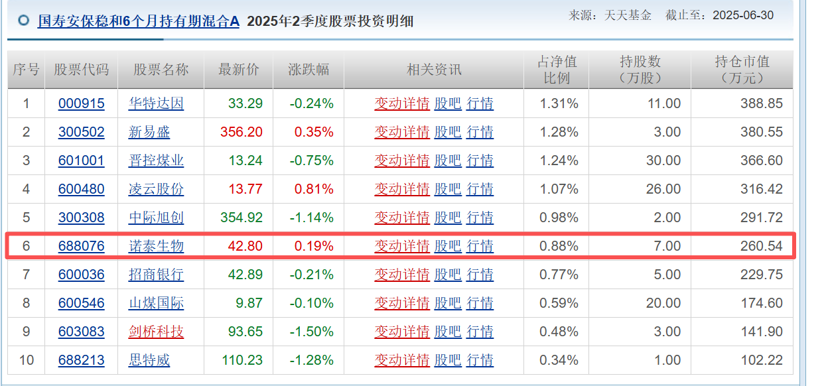Open 行情 for 剑桥科技 row
The image size is (826, 386).
pyautogui.click(x=480, y=332)
